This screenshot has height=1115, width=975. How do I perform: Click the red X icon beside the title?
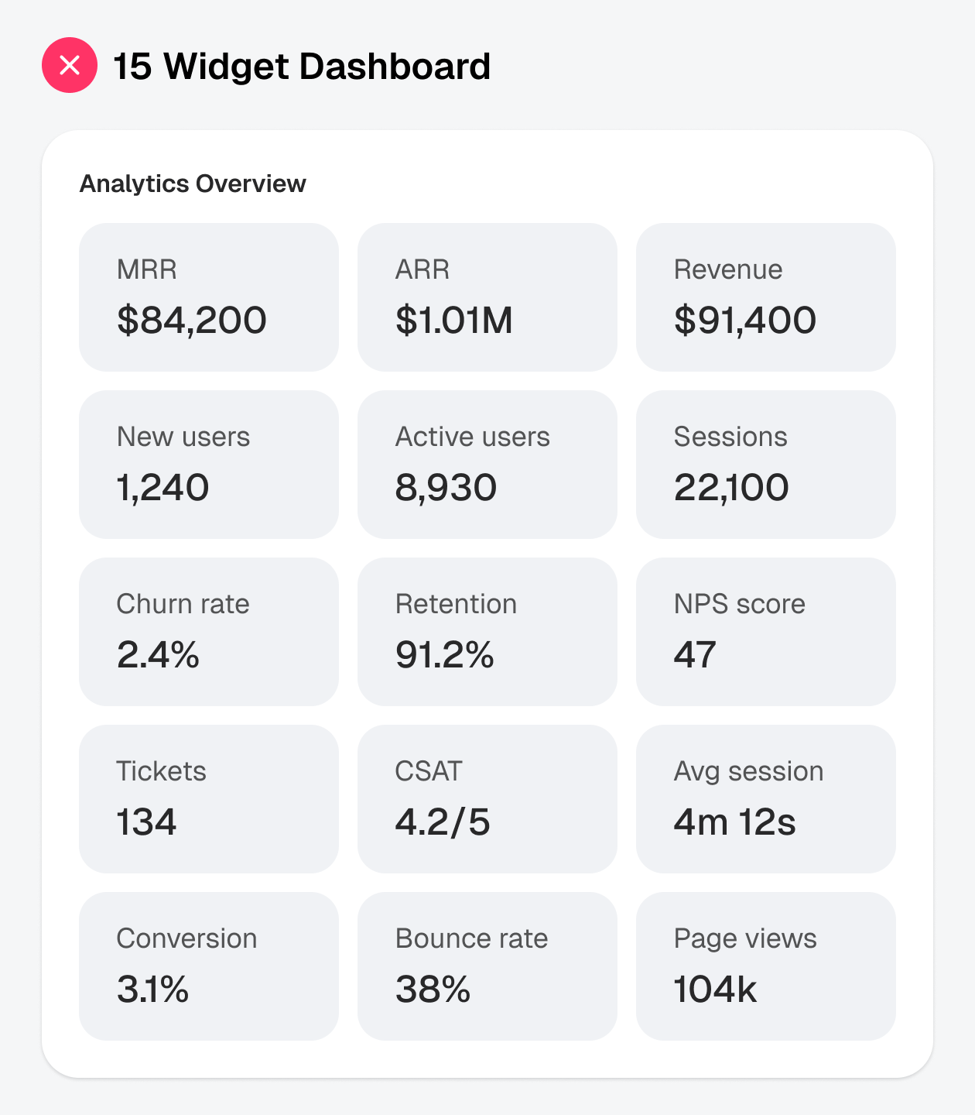pyautogui.click(x=70, y=65)
